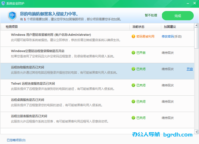Choose 暂不处理 to skip for now
199x144 pixels.
pos(151,16)
